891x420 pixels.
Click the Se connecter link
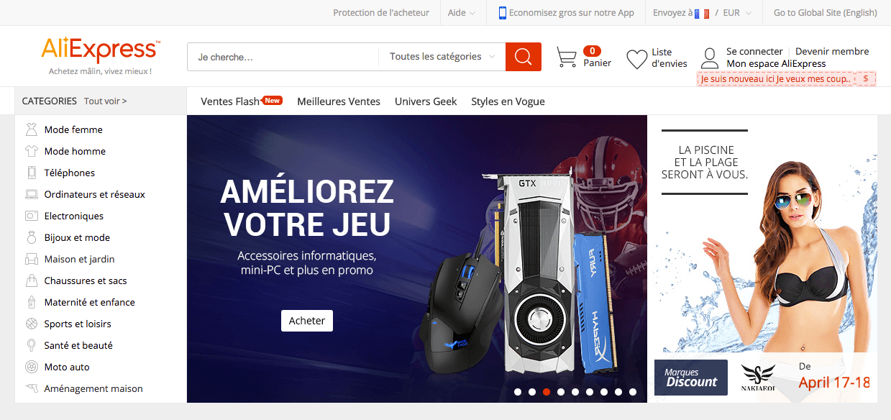[754, 52]
